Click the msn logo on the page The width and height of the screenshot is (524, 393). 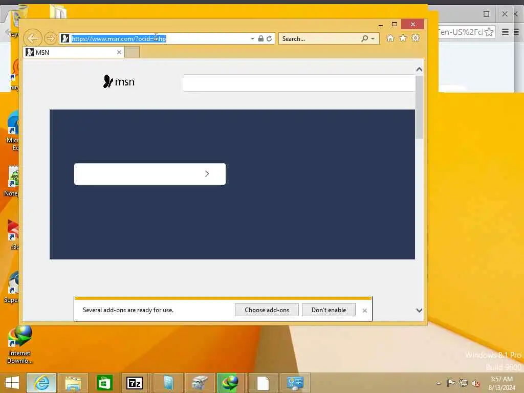119,81
